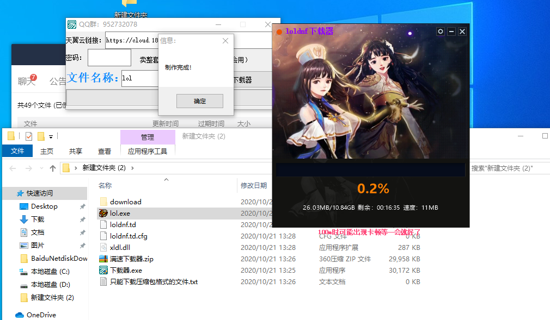The image size is (550, 320).
Task: Switch to the 查看 ribbon tab
Action: (104, 151)
